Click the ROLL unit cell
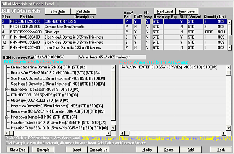 click(x=222, y=32)
